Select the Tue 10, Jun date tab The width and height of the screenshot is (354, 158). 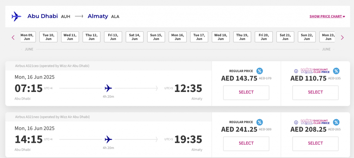48,37
